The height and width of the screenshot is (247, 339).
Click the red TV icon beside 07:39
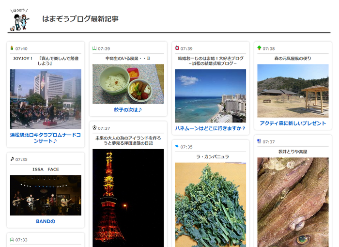coord(177,48)
